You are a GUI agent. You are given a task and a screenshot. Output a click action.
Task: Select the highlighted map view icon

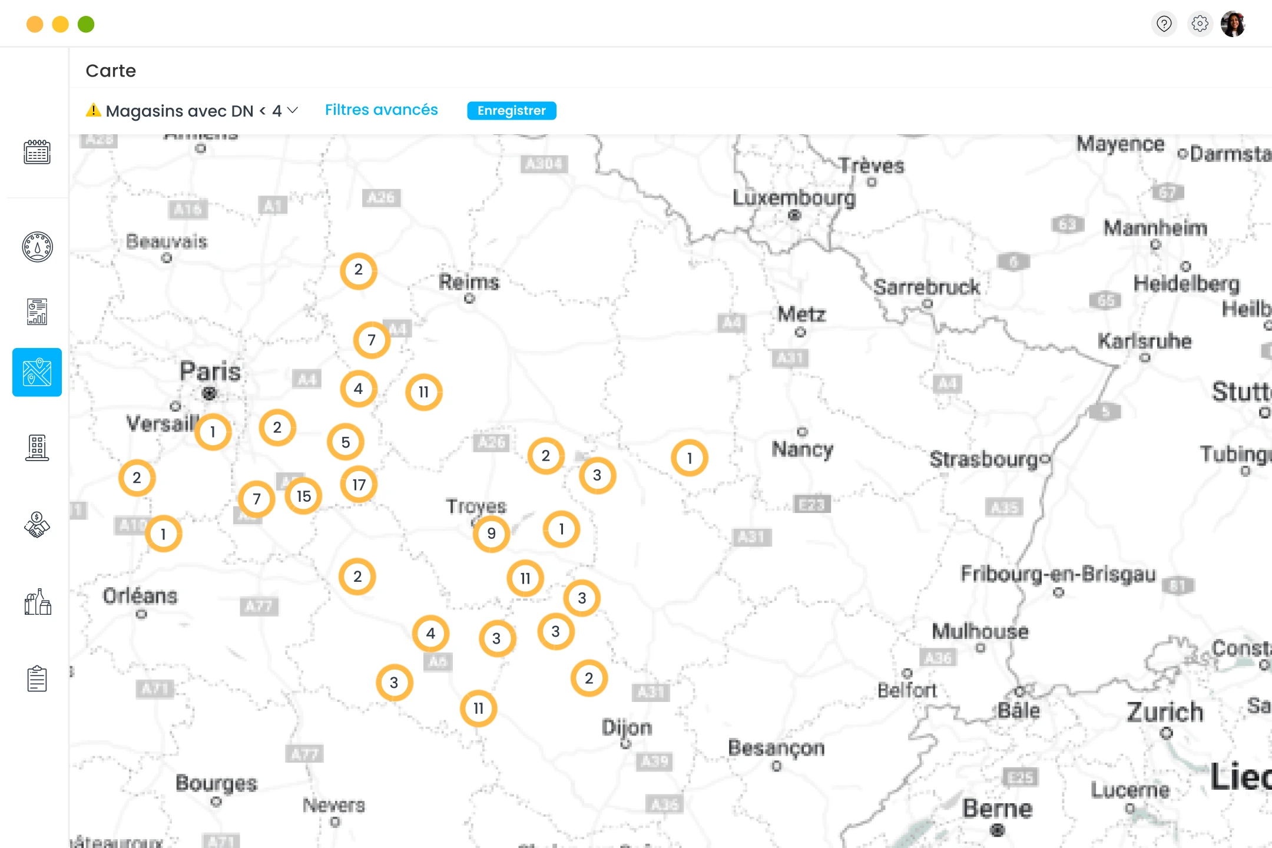[37, 372]
